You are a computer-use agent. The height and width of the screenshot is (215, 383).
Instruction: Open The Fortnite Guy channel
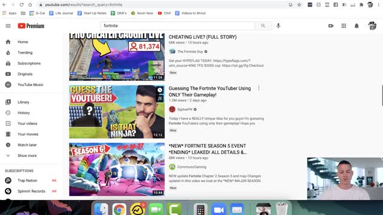pyautogui.click(x=190, y=52)
